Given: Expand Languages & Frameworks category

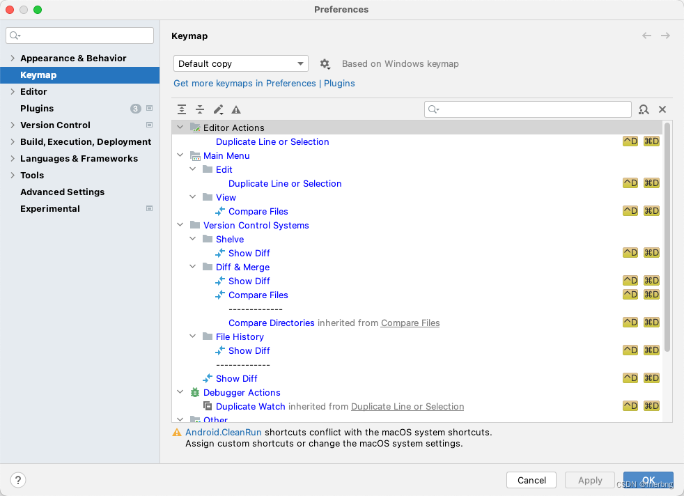Looking at the screenshot, I should 13,158.
